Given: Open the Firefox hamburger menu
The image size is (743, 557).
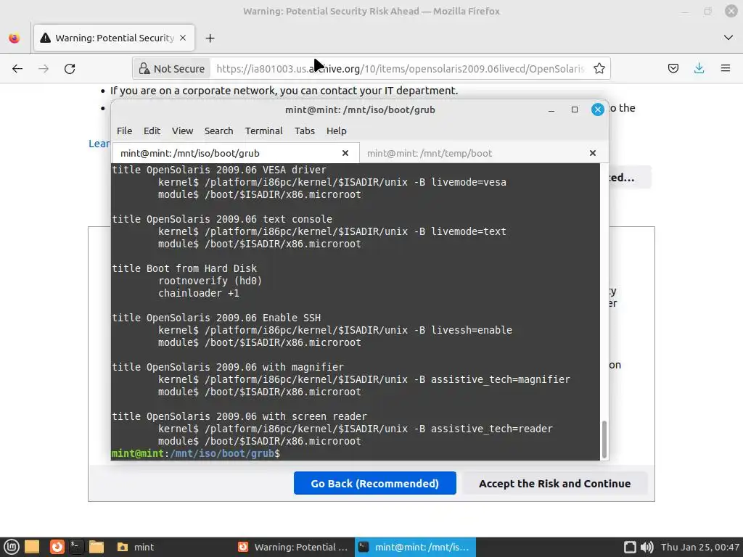Looking at the screenshot, I should click(725, 69).
